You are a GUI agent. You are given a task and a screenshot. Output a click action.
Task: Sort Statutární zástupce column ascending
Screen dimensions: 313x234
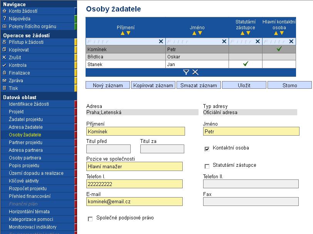click(x=242, y=33)
